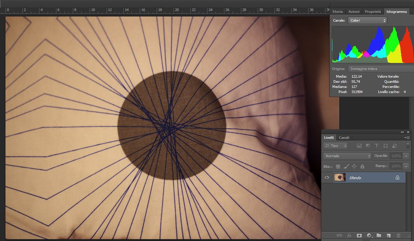This screenshot has height=241, width=414.
Task: Toggle the layer filter switch
Action: pos(408,145)
